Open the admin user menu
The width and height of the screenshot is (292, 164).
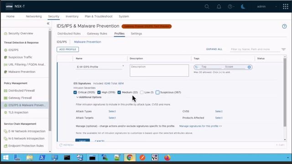click(261, 6)
